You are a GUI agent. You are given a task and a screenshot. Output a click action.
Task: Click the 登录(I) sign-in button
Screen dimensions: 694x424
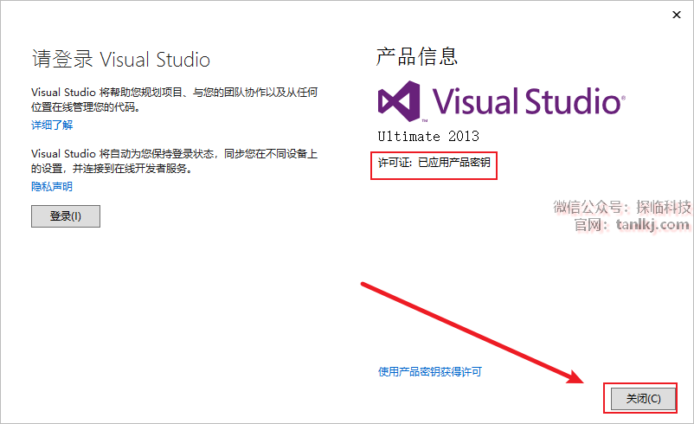point(66,216)
